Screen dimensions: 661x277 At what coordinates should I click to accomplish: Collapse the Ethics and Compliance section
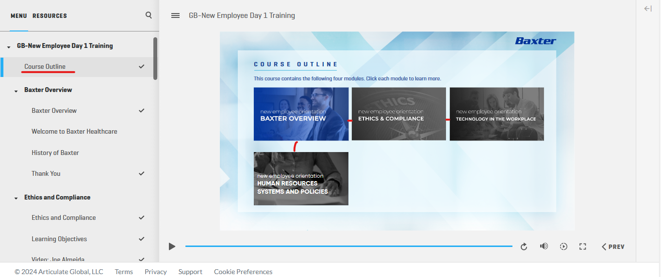point(17,198)
